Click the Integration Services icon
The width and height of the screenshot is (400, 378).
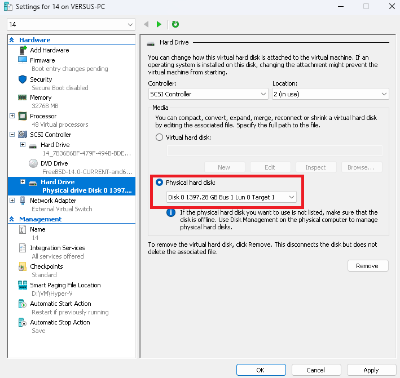tap(23, 247)
